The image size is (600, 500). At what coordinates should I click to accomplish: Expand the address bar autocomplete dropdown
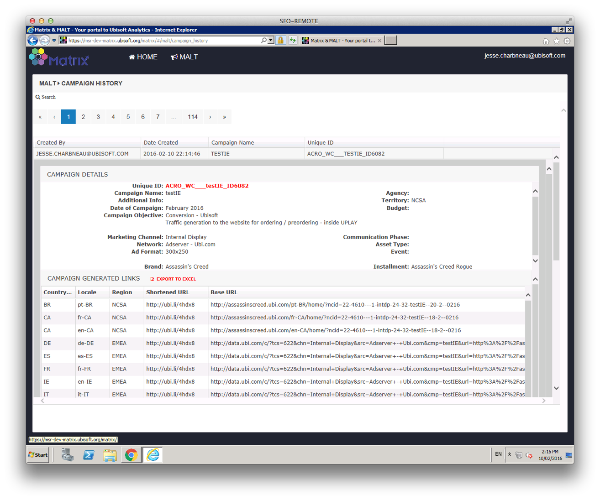click(x=271, y=41)
